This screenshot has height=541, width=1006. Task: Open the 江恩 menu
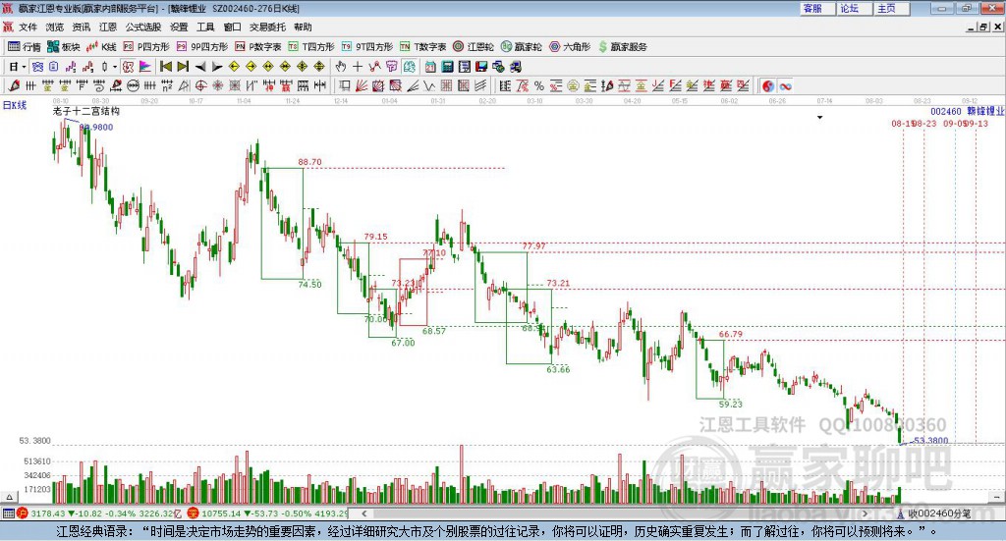pyautogui.click(x=108, y=27)
